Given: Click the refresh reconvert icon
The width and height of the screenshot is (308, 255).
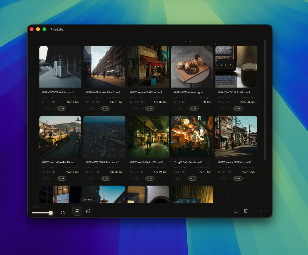Looking at the screenshot, I should (88, 210).
